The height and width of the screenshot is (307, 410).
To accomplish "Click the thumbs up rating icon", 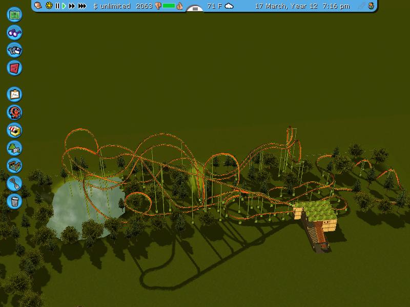I will (180, 6).
